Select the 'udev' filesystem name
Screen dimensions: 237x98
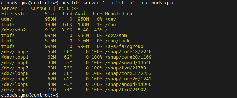tap(7, 19)
